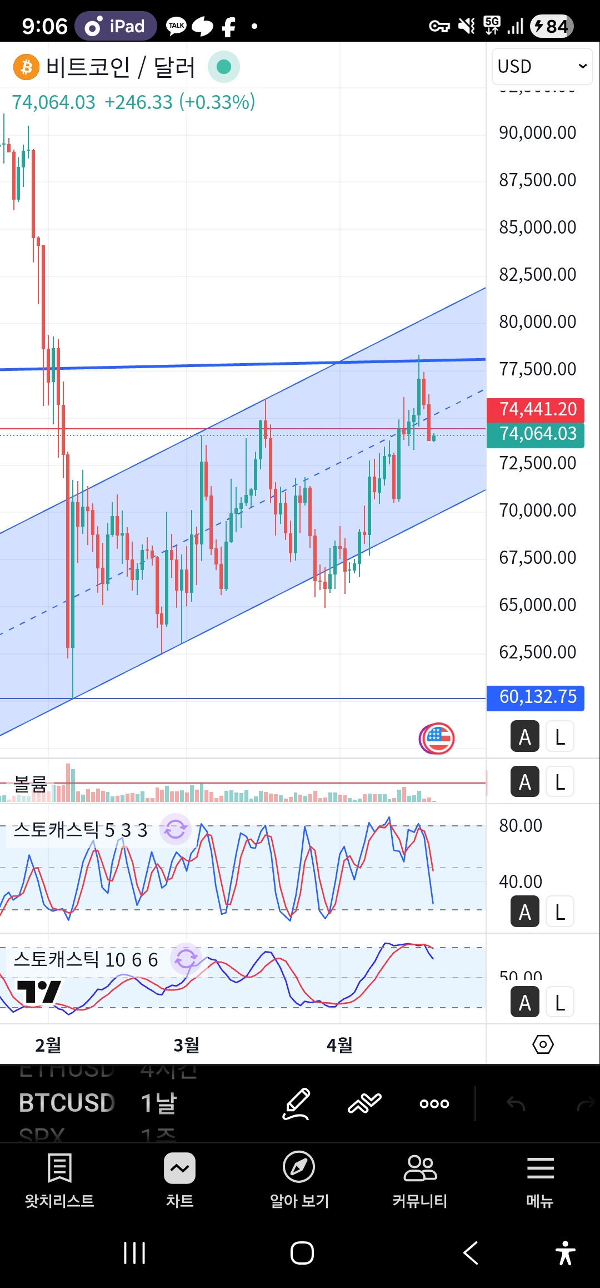Viewport: 600px width, 1288px height.
Task: Open the drawing pencil tool
Action: (296, 1103)
